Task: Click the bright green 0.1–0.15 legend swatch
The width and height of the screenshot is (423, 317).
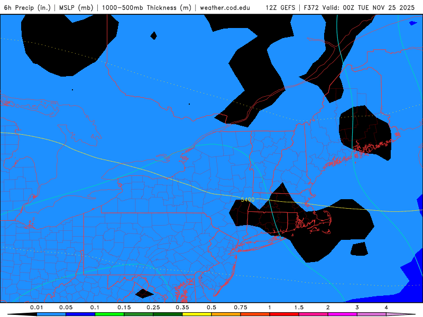Action: (109, 314)
